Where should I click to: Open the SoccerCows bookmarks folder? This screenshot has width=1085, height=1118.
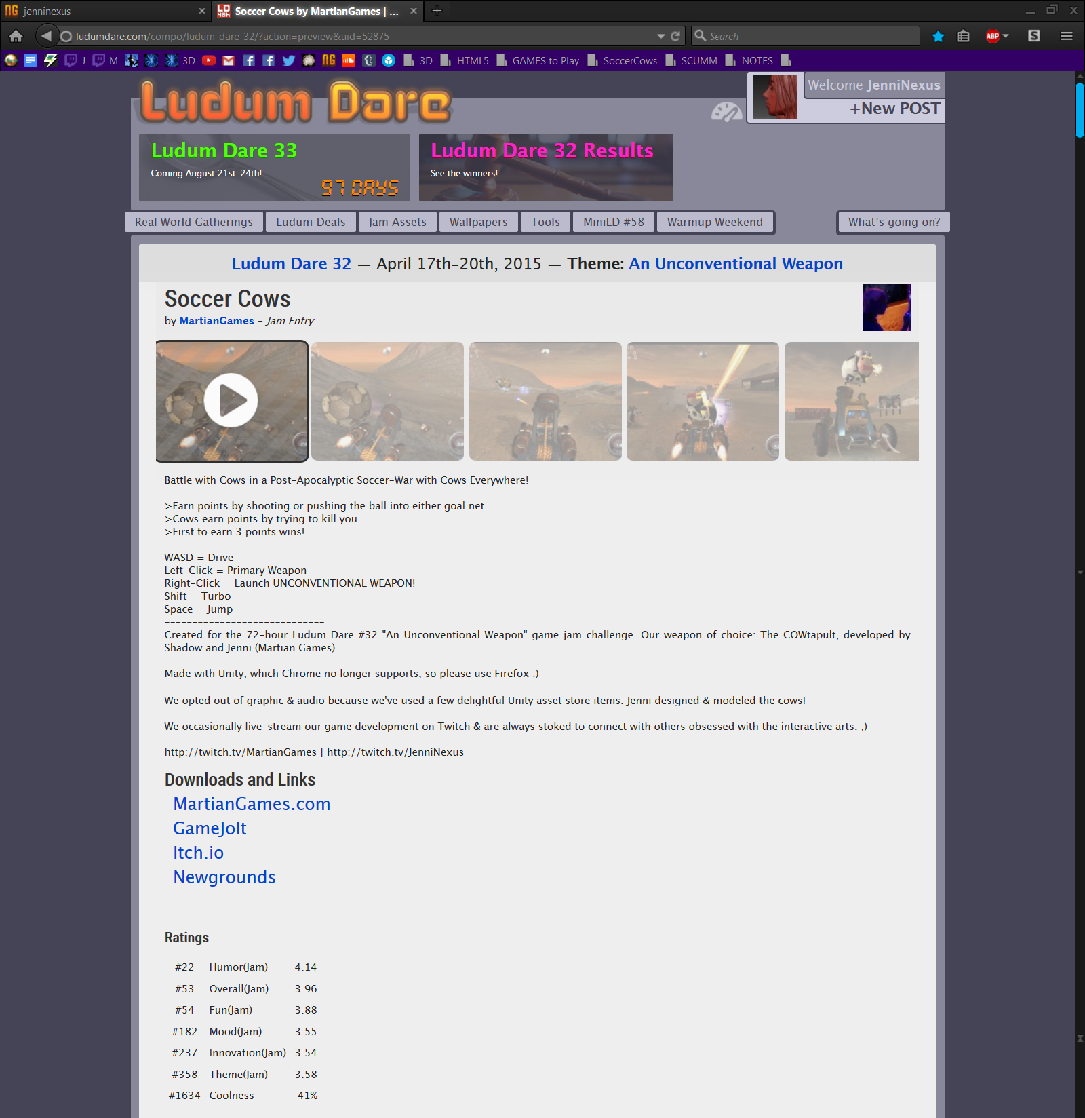click(x=623, y=60)
